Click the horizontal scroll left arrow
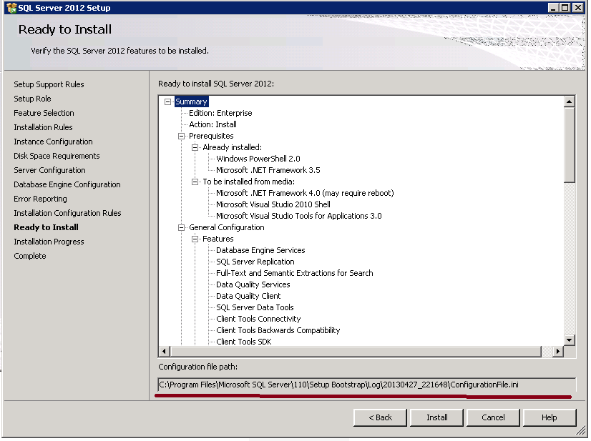This screenshot has height=441, width=591. click(164, 352)
